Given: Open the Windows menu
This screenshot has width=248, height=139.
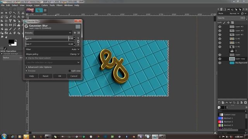Looking at the screenshot, I should tap(68, 5).
